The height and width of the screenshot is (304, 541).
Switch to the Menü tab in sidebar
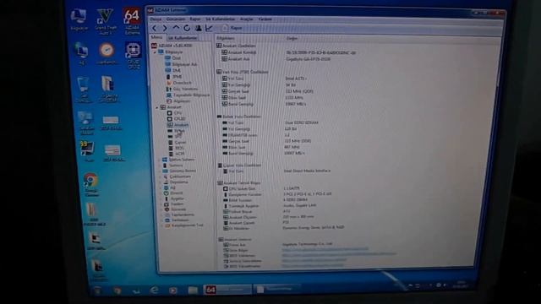click(x=156, y=37)
